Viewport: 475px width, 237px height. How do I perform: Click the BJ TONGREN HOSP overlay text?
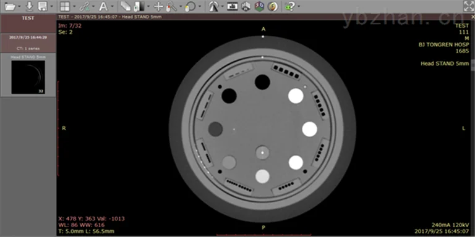pyautogui.click(x=444, y=44)
